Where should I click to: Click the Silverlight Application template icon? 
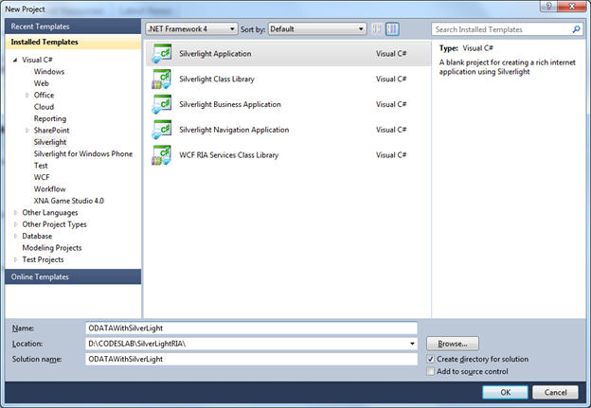pyautogui.click(x=161, y=55)
